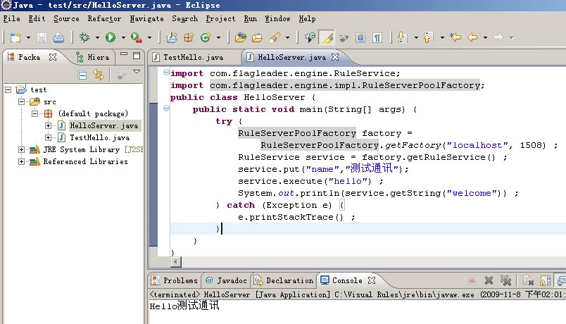Click the Open Task folder icon
Viewport: 566px width, 324px height.
[257, 37]
